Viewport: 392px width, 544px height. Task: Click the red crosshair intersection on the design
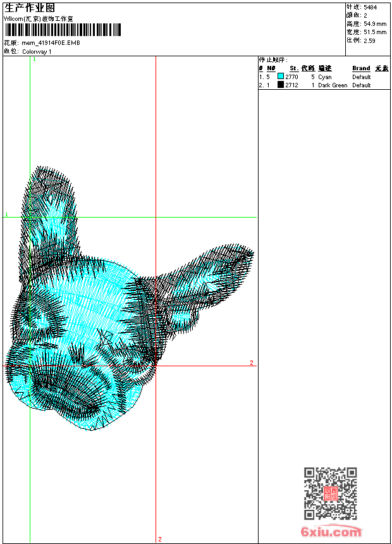click(156, 366)
